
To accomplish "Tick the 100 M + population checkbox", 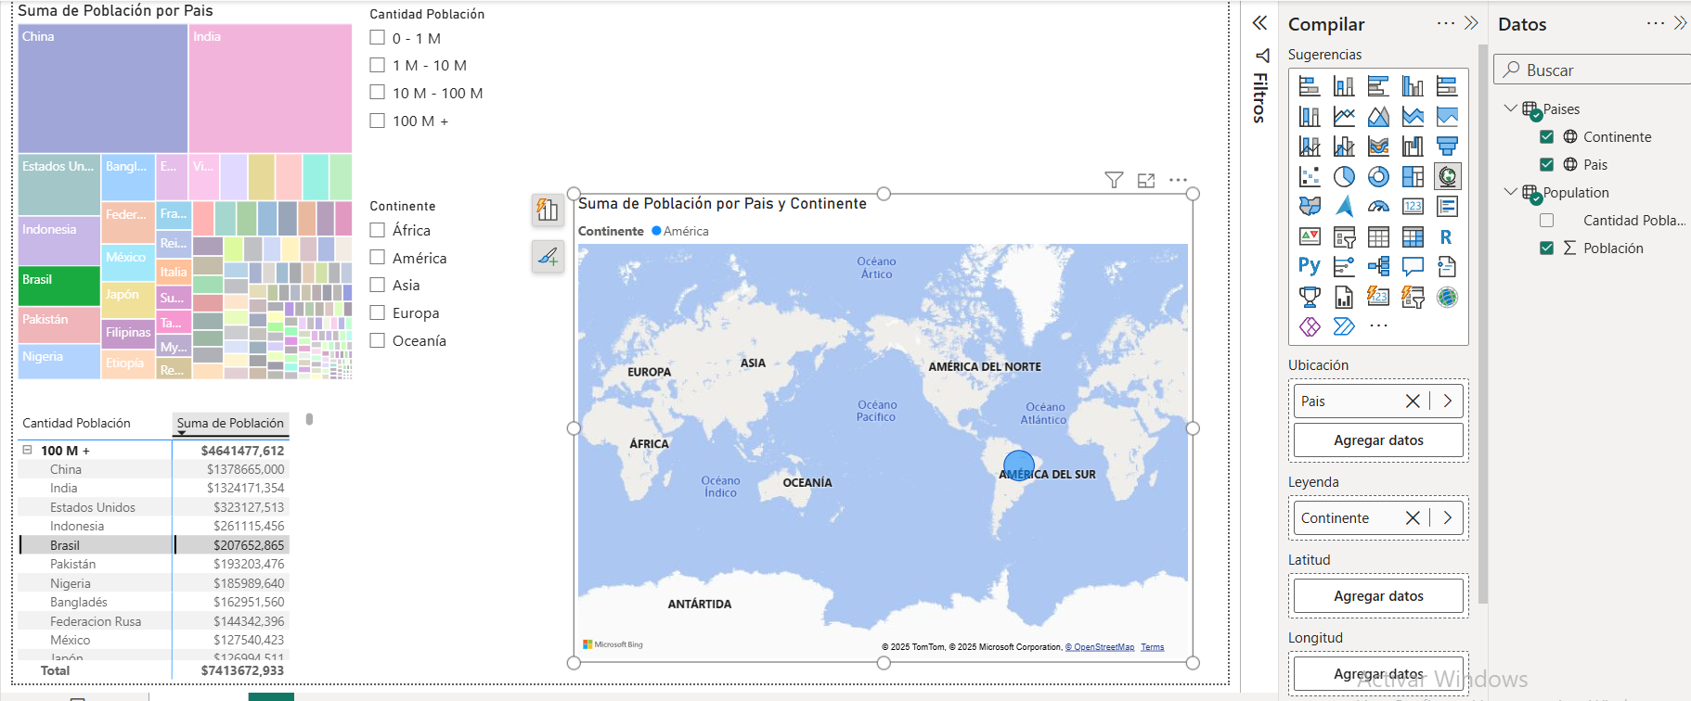I will pyautogui.click(x=378, y=121).
